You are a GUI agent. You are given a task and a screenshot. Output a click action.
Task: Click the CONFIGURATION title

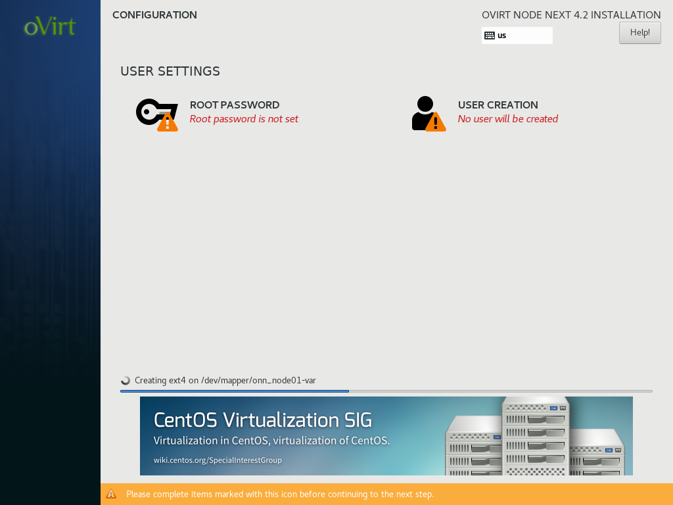tap(154, 15)
